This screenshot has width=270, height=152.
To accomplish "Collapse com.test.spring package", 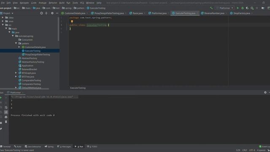I will [13, 36].
